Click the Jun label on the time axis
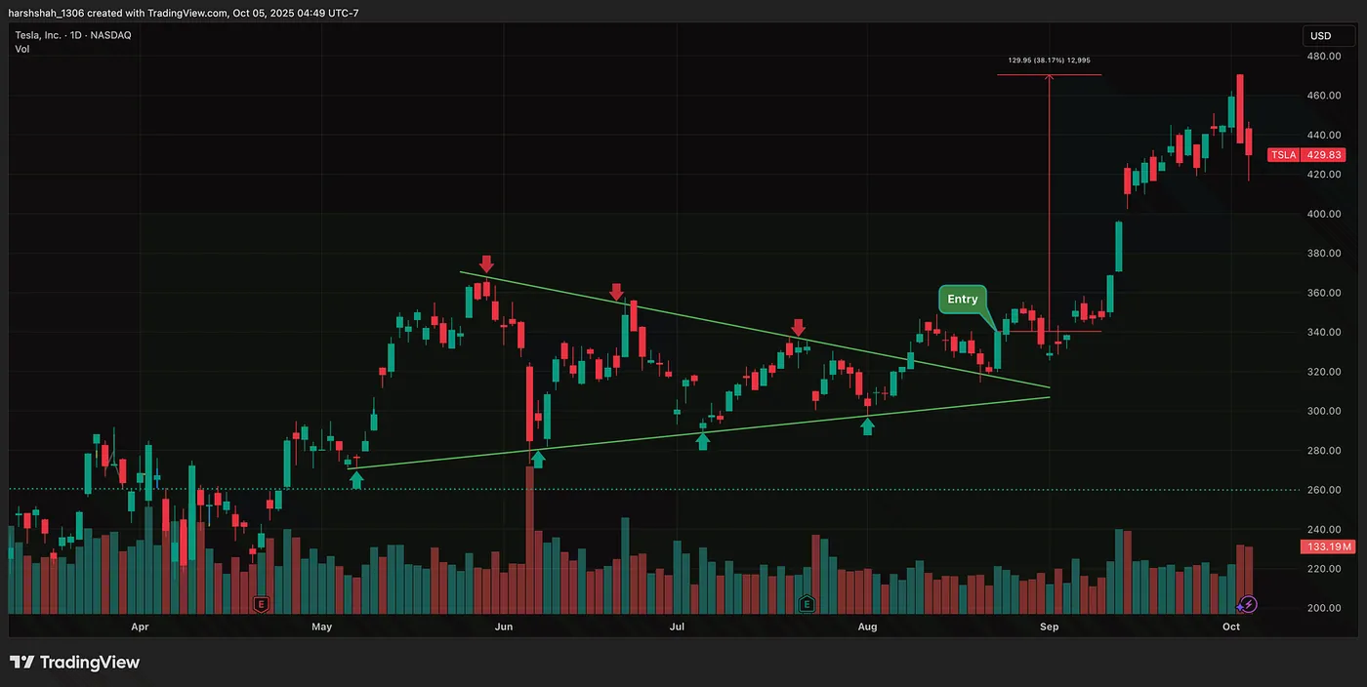 [504, 626]
